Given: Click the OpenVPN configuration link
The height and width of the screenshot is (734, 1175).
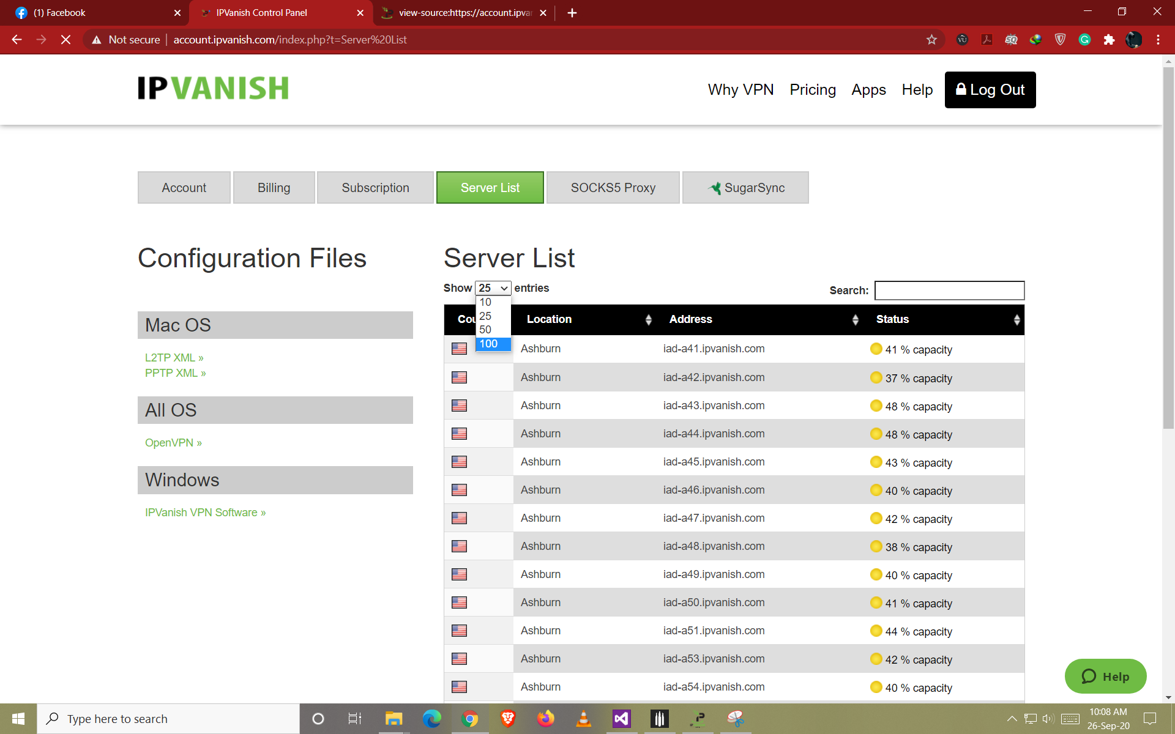Looking at the screenshot, I should coord(173,442).
